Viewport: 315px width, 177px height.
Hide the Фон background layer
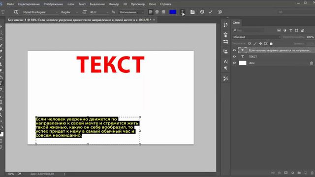click(234, 63)
